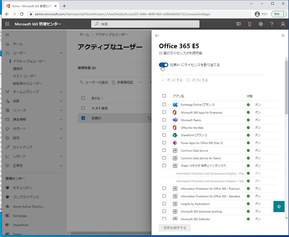Click the browser reload icon

[x=22, y=14]
